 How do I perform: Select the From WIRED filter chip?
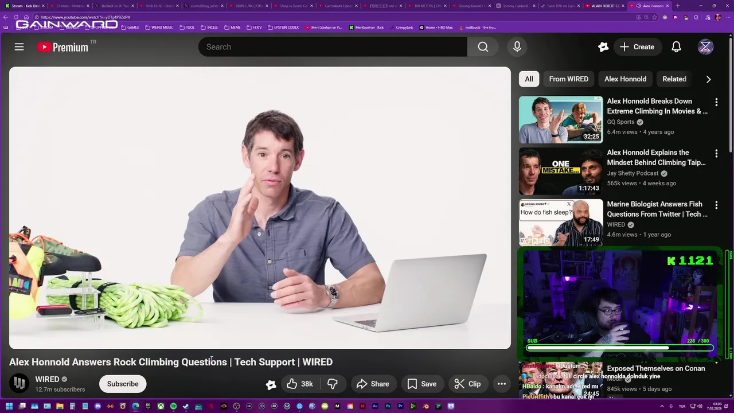[568, 79]
